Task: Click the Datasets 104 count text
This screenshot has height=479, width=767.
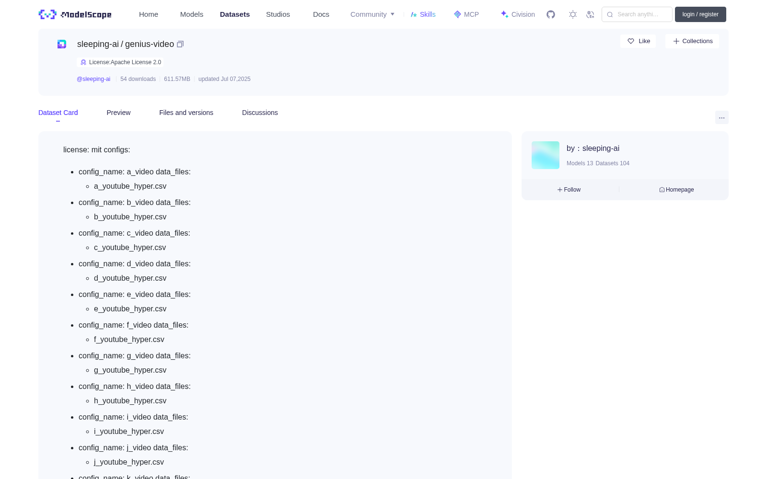Action: 612,163
